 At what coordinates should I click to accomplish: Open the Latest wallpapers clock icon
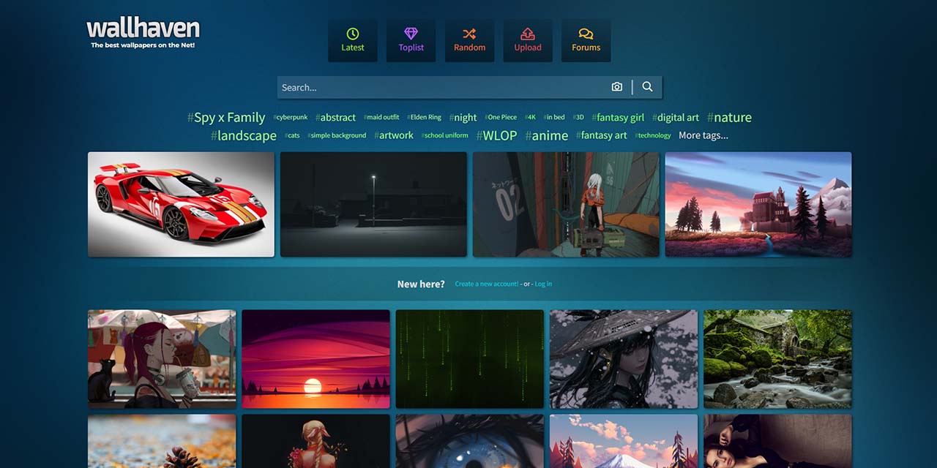[x=352, y=34]
